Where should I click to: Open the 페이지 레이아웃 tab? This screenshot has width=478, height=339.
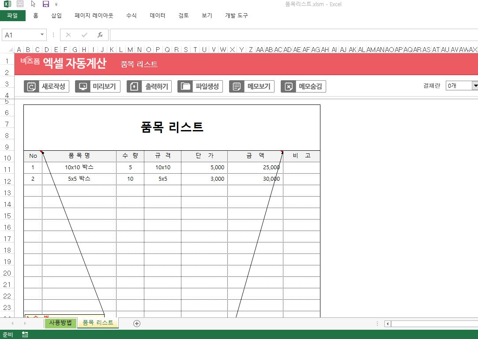94,15
